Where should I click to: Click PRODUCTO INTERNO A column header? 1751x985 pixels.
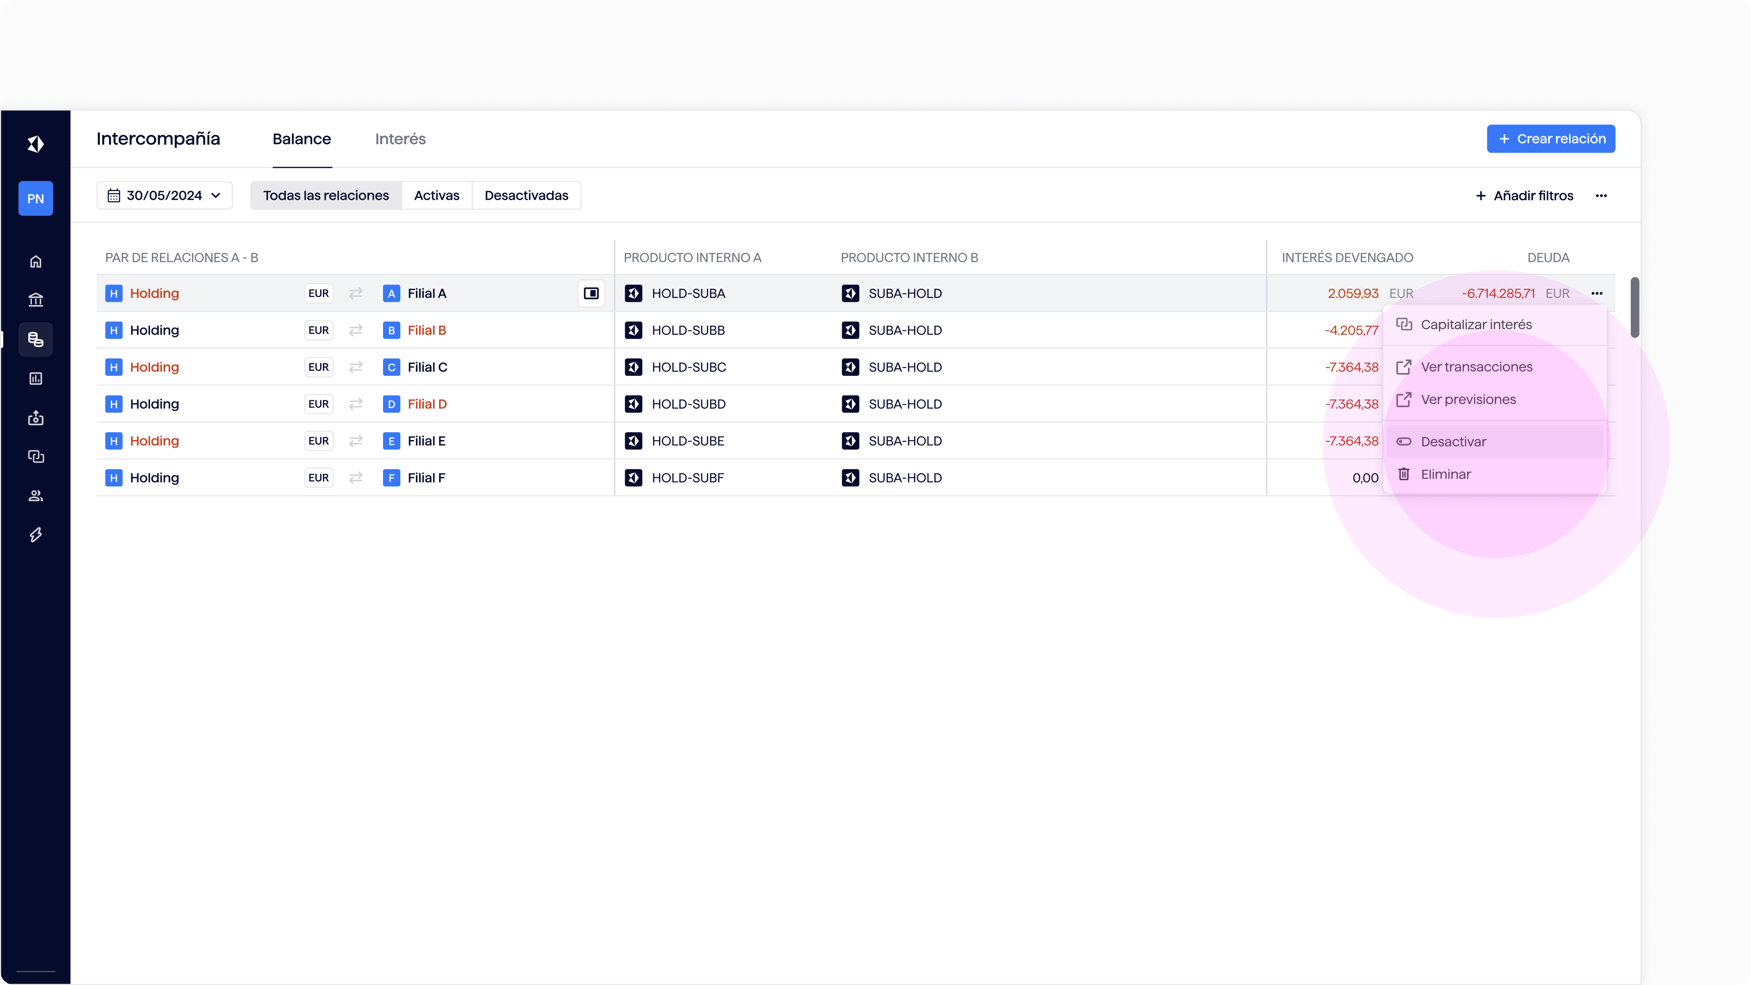pos(692,258)
